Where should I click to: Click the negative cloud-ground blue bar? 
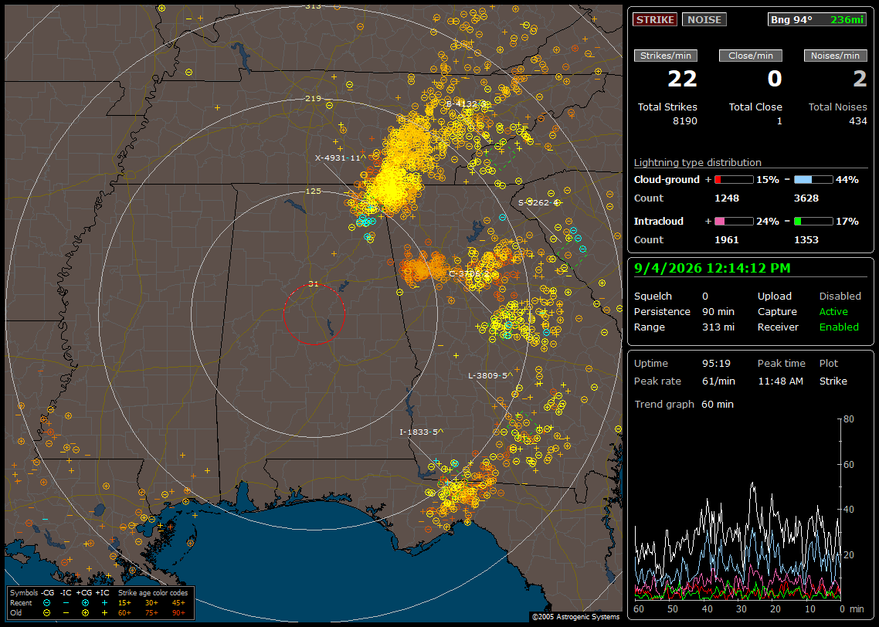[813, 180]
